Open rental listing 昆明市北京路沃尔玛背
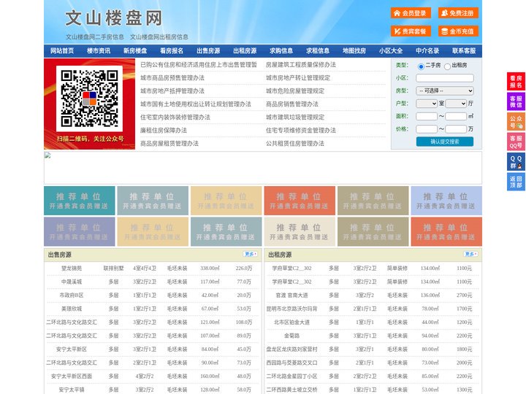 click(x=291, y=309)
